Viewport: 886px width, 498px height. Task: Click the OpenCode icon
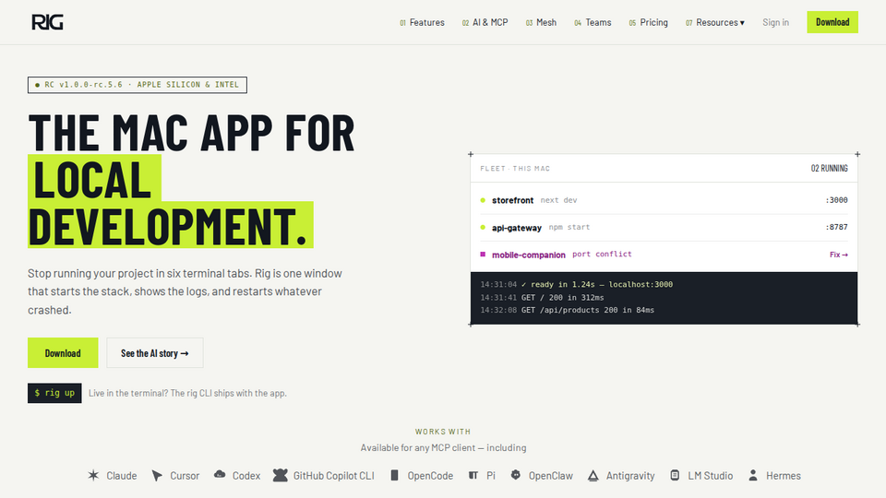pos(394,476)
